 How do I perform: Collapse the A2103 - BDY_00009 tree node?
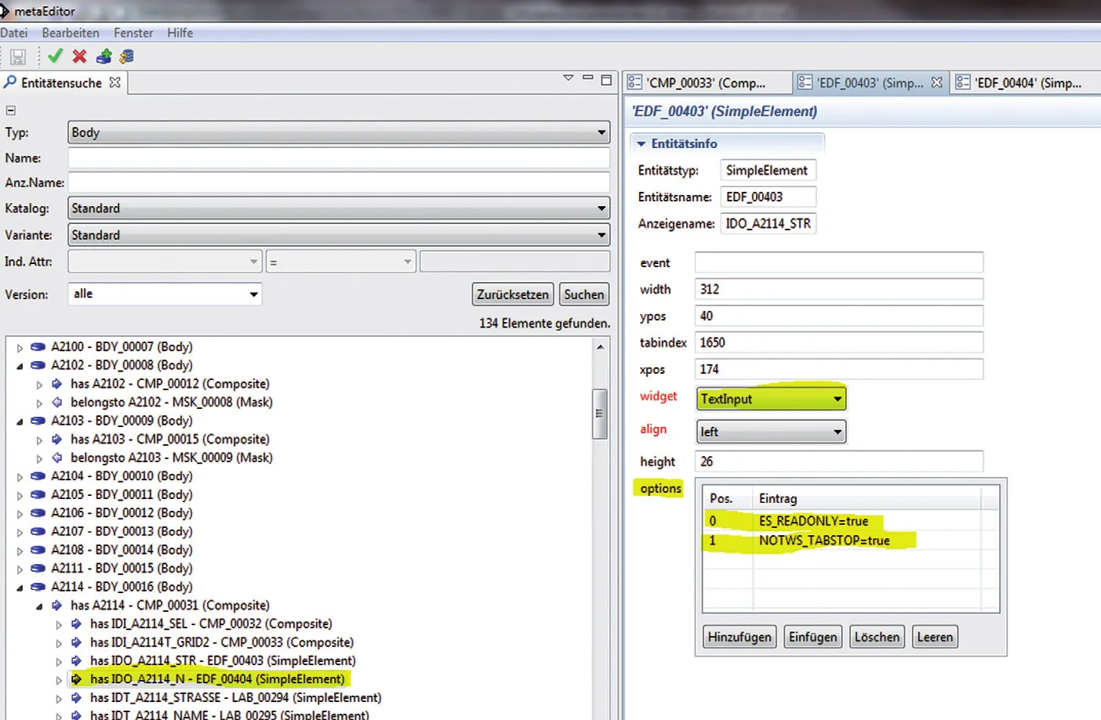(20, 422)
